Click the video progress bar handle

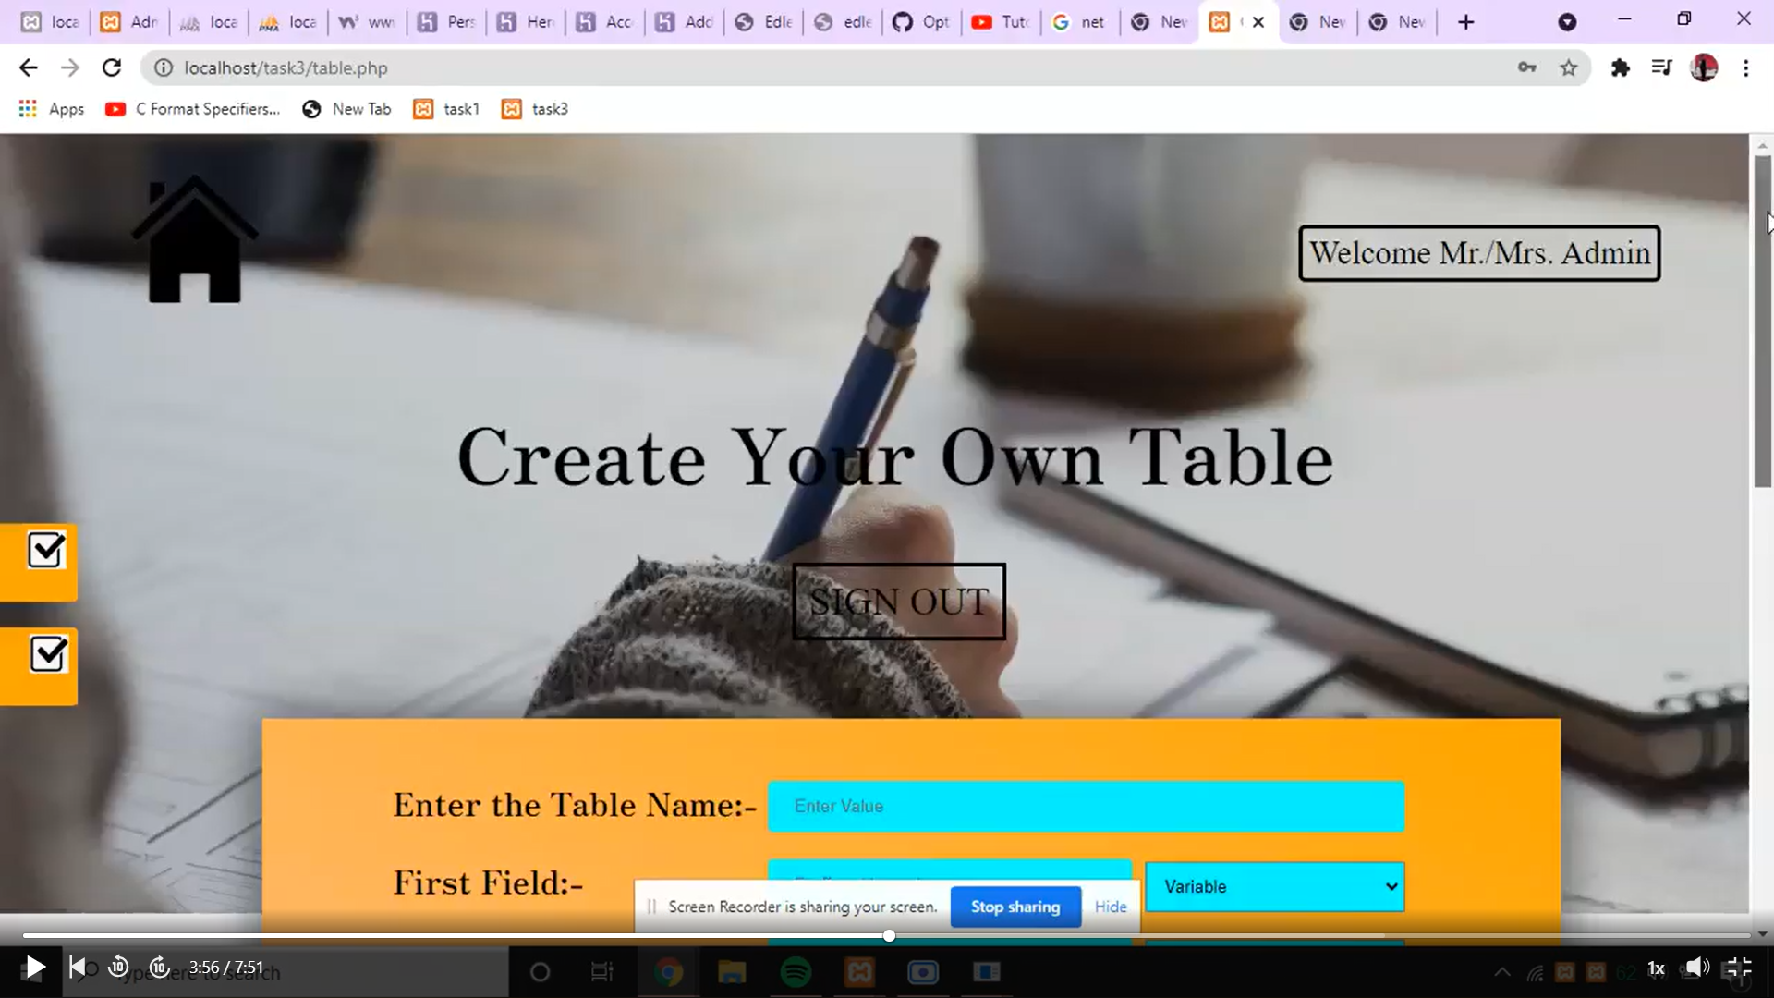point(889,936)
